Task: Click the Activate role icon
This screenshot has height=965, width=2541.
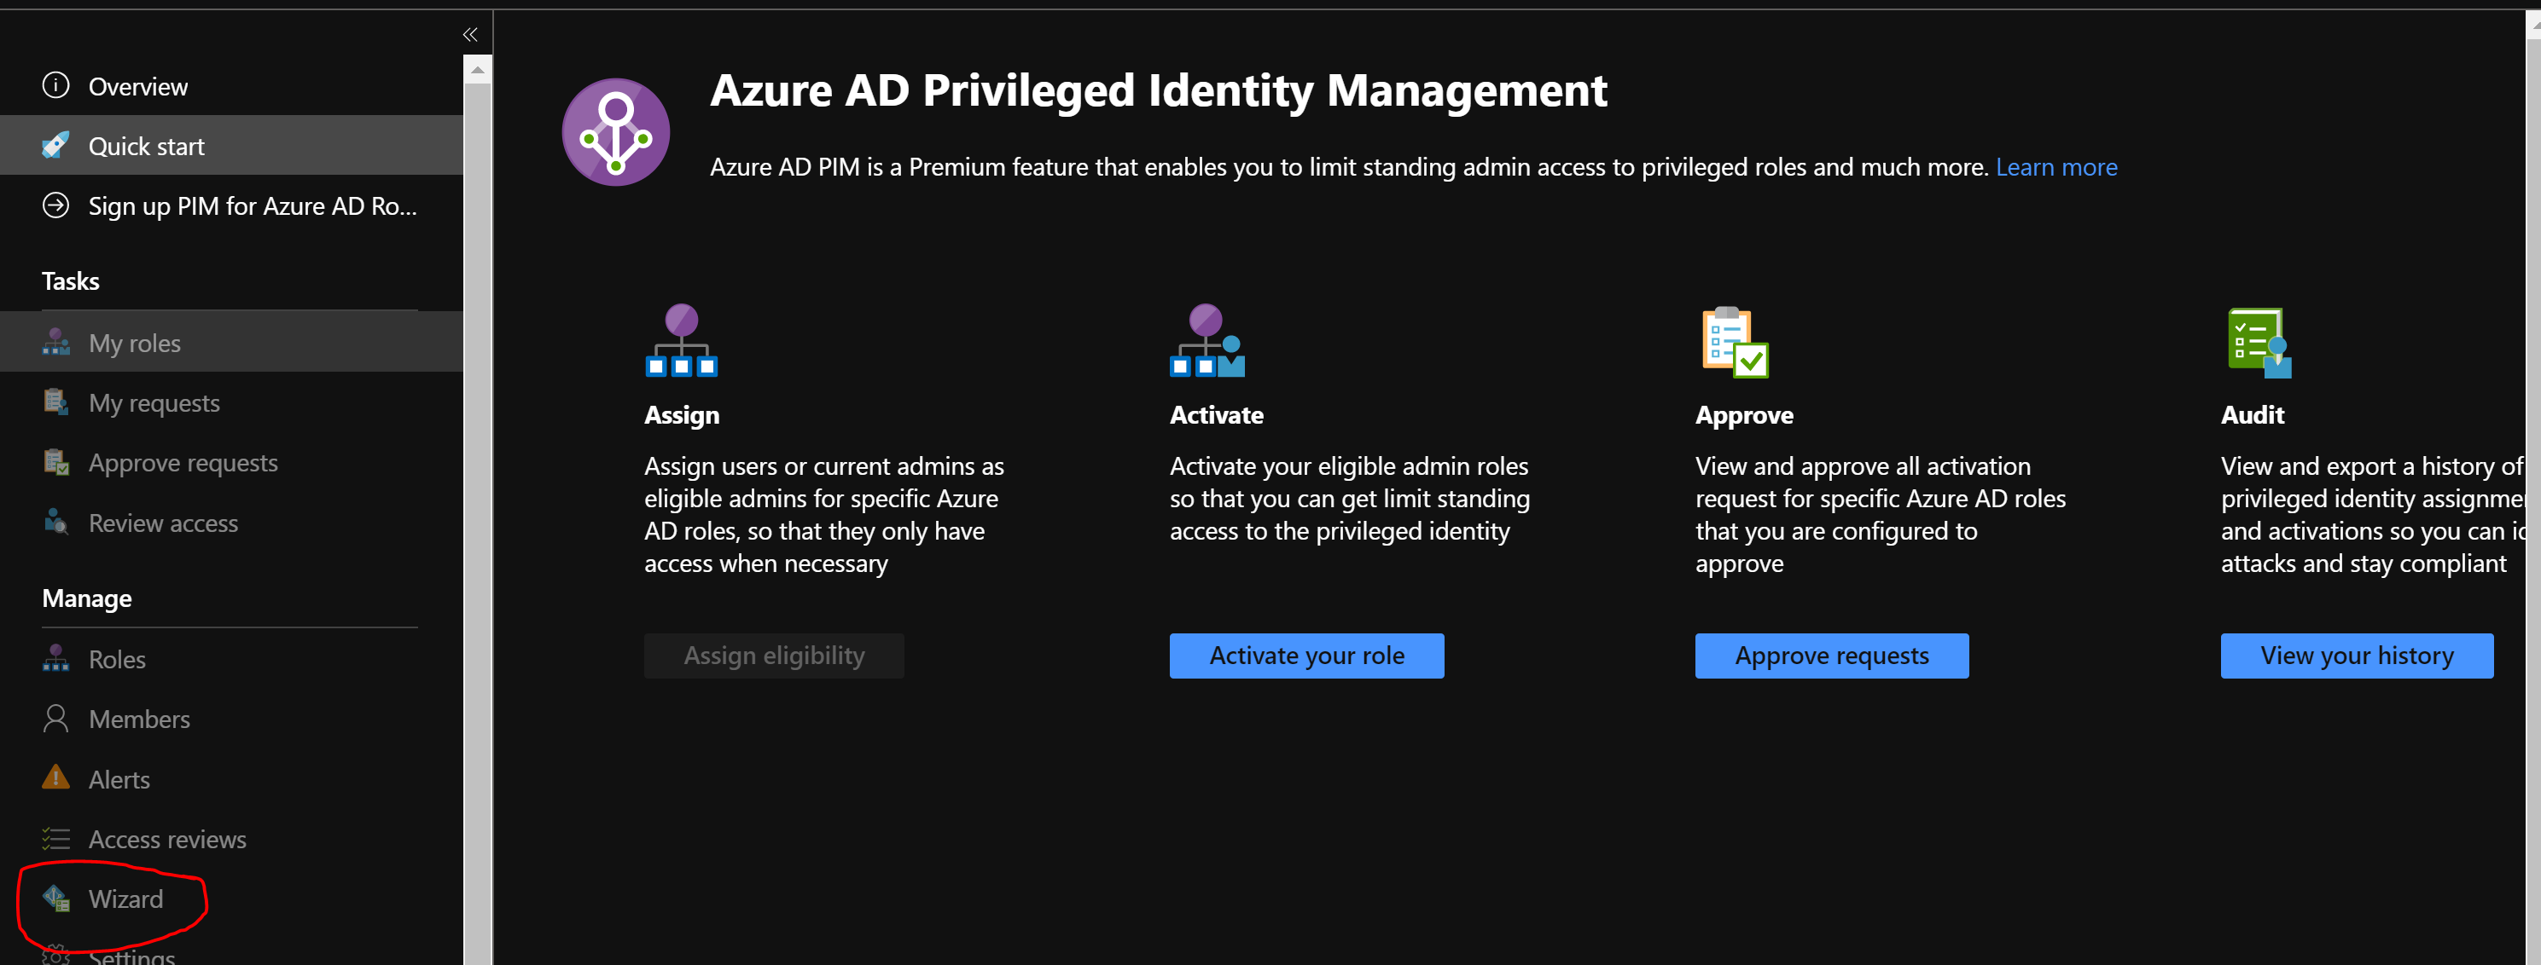Action: point(1207,340)
